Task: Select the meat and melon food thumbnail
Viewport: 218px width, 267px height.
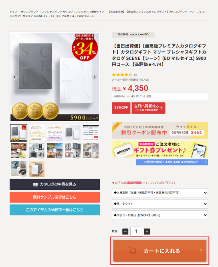Action: click(x=18, y=151)
